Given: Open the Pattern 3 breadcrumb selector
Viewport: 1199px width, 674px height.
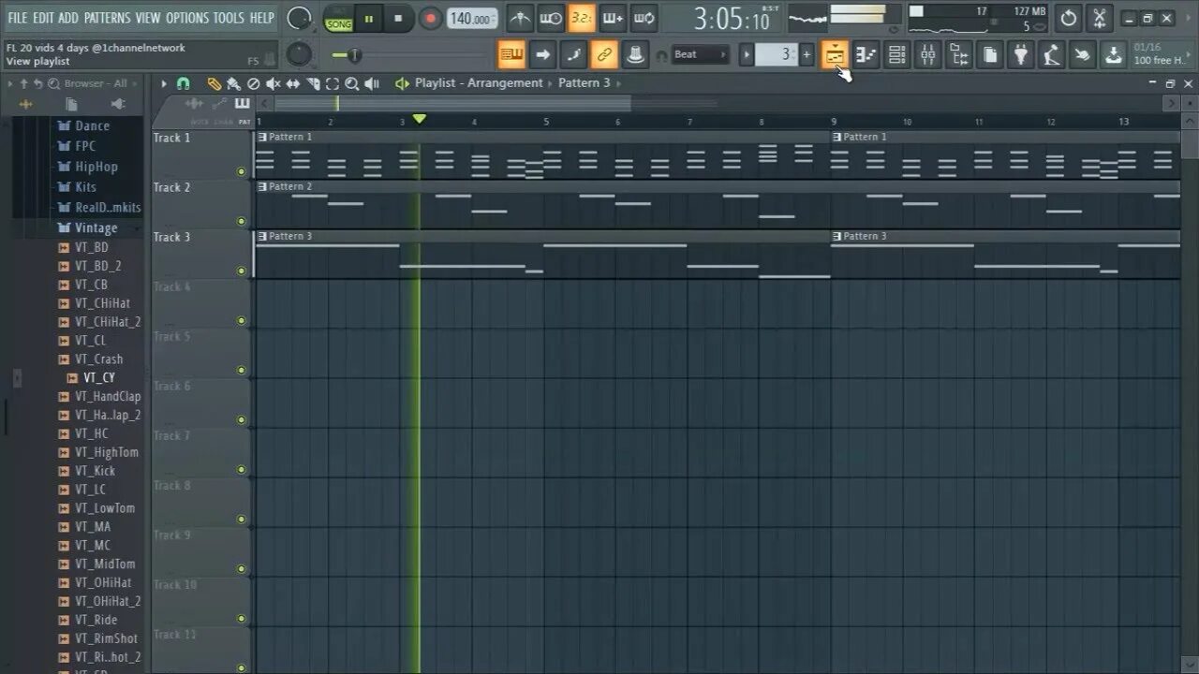Looking at the screenshot, I should point(584,82).
